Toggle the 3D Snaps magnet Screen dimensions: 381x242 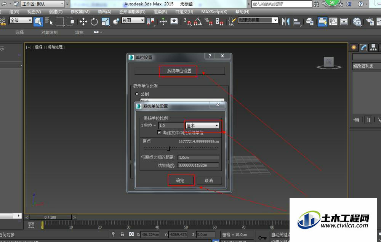(x=187, y=22)
